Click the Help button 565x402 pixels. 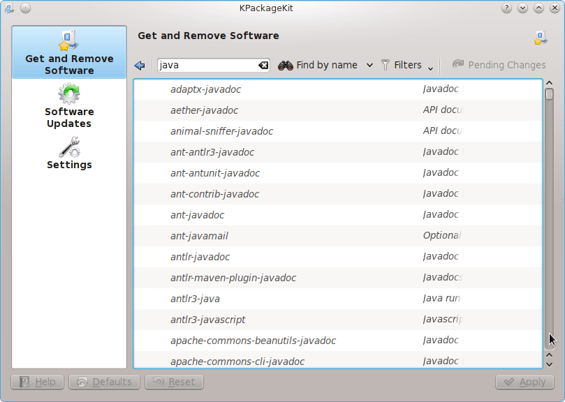pyautogui.click(x=38, y=382)
